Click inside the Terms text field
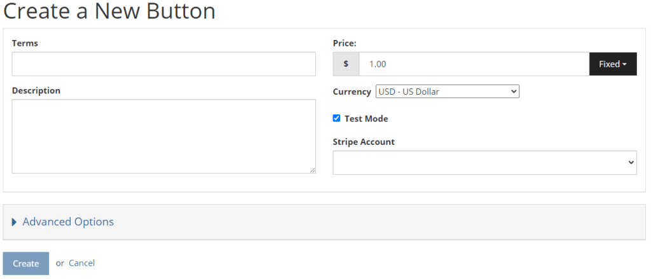Viewport: 651px width, 279px height. 163,64
